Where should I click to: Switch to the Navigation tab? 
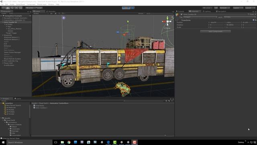point(221,11)
